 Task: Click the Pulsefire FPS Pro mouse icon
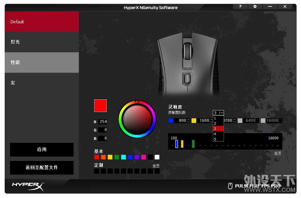(x=230, y=186)
